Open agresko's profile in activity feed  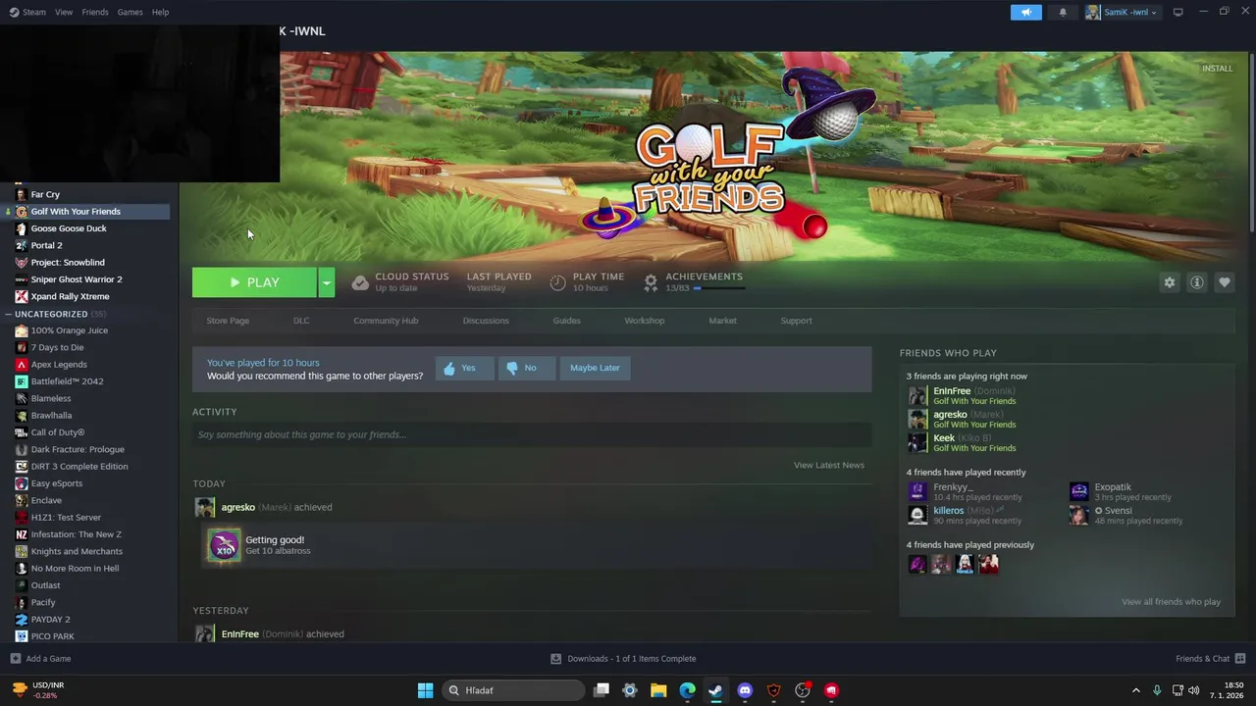pos(237,507)
